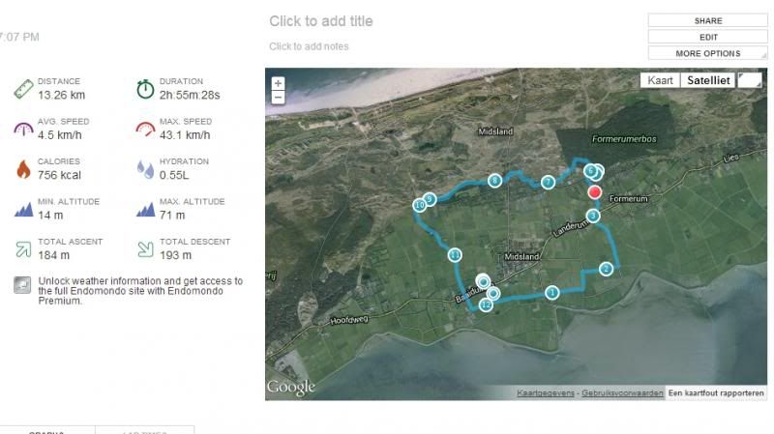This screenshot has width=774, height=434.
Task: Click the Edit button
Action: pos(708,37)
